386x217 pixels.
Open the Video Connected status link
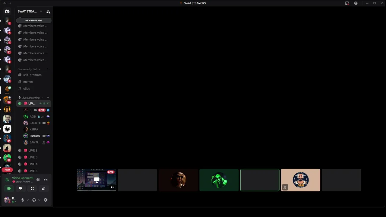(x=23, y=178)
